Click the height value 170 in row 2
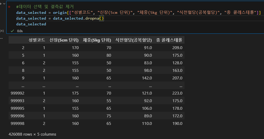Image resolution: width=264 pixels, height=139 pixels. click(75, 48)
